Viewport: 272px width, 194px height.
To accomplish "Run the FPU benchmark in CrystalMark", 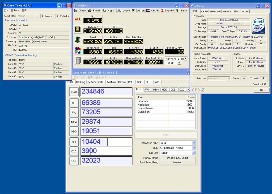I will (74, 112).
